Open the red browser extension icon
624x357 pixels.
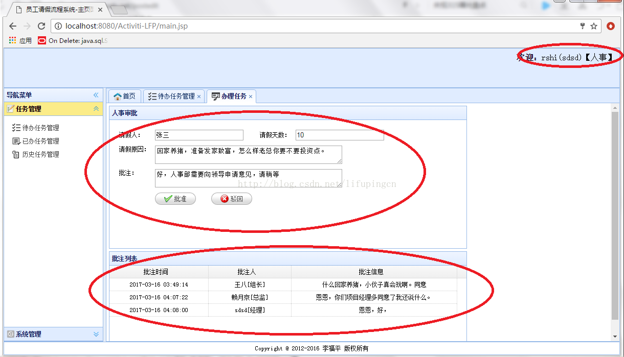[x=611, y=26]
